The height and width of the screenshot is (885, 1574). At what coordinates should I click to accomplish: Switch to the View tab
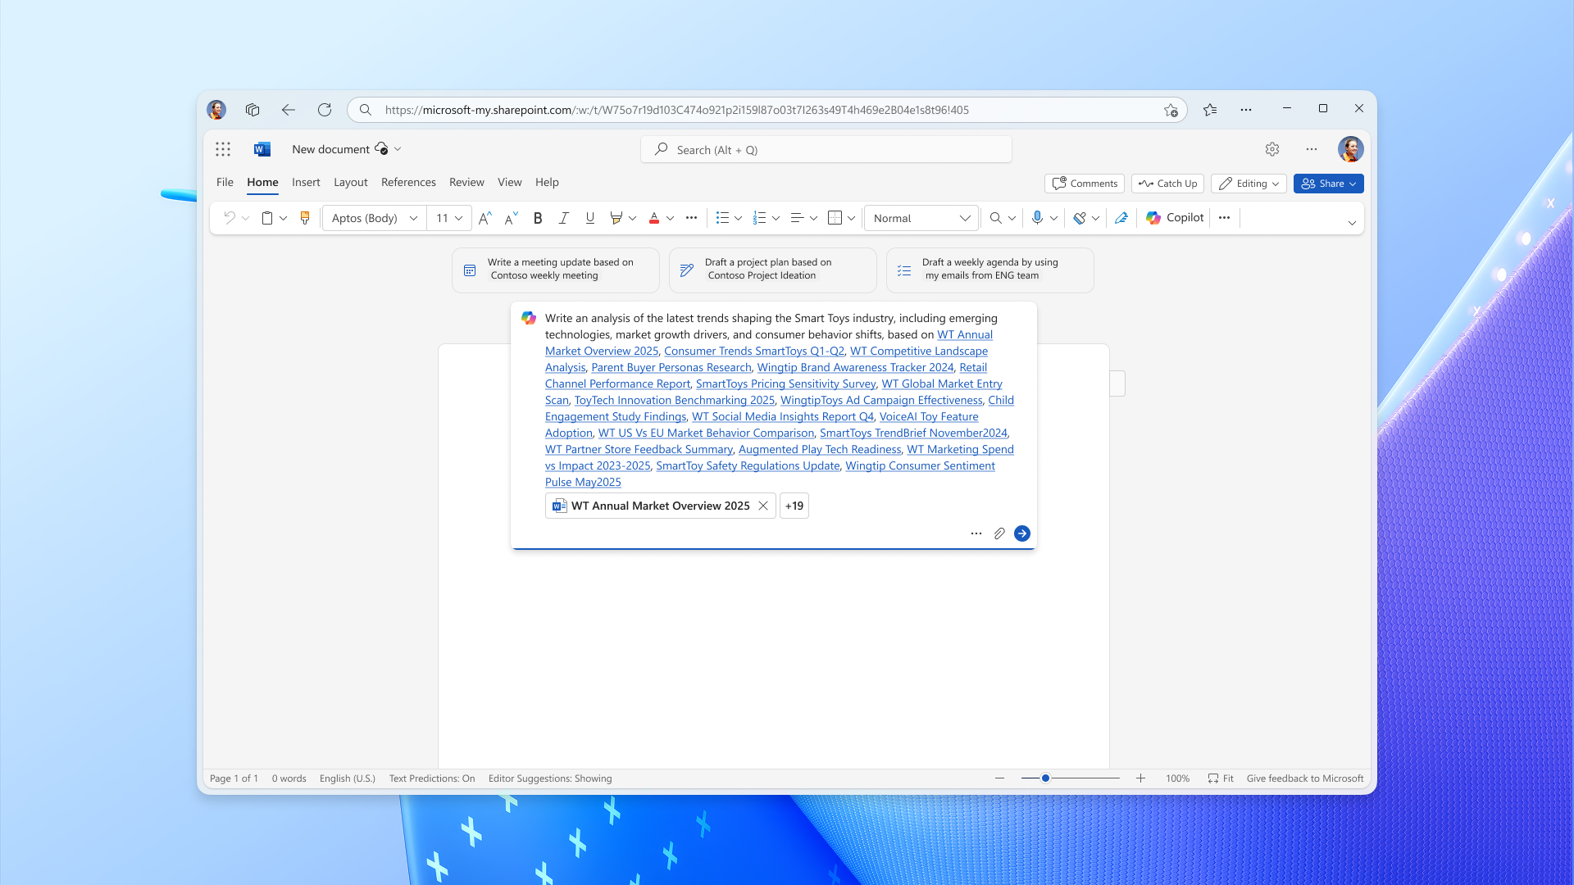[x=509, y=182]
